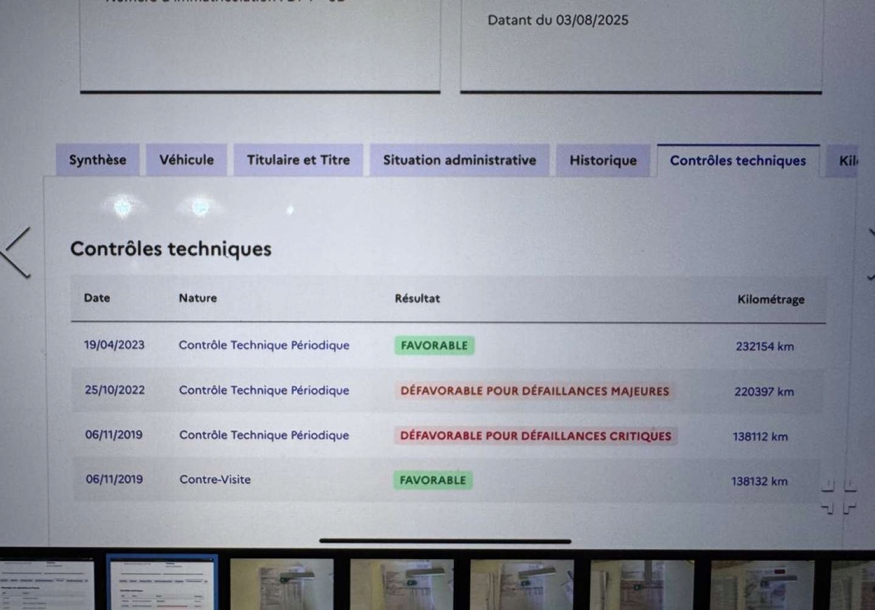
Task: Open the Synthèse tab
Action: tap(98, 160)
